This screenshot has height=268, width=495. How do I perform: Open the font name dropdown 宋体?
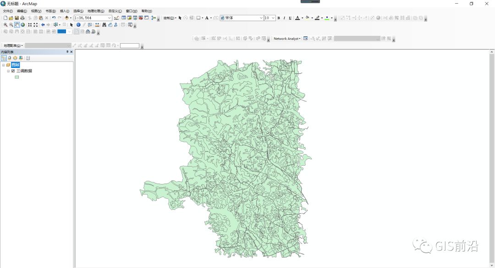(261, 18)
